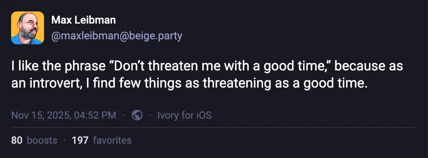This screenshot has height=158, width=428.
Task: Open the Max Leibman display name link
Action: tap(83, 20)
